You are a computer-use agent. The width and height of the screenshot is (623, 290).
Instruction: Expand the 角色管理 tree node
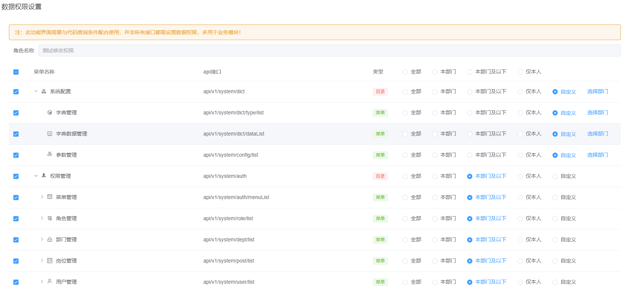[42, 218]
